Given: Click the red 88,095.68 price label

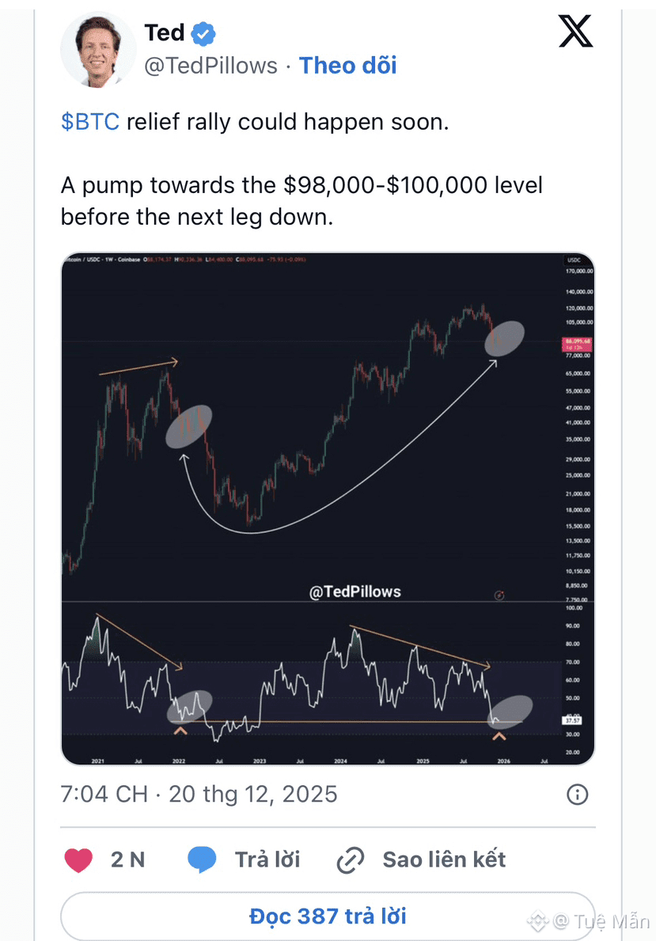Looking at the screenshot, I should [578, 344].
